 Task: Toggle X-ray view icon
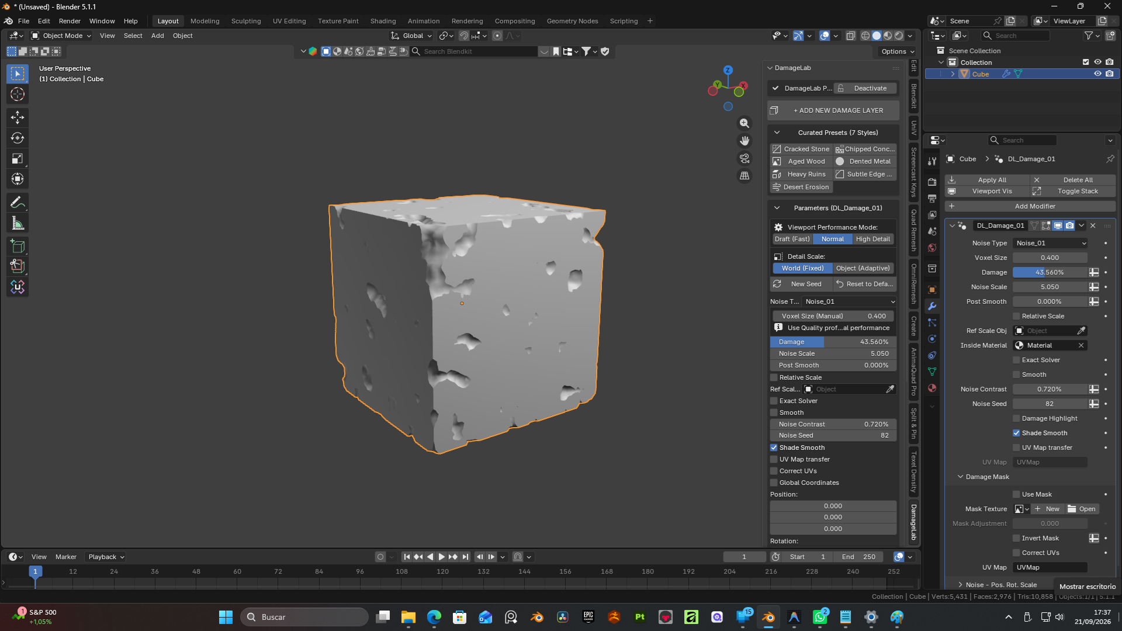pyautogui.click(x=851, y=36)
